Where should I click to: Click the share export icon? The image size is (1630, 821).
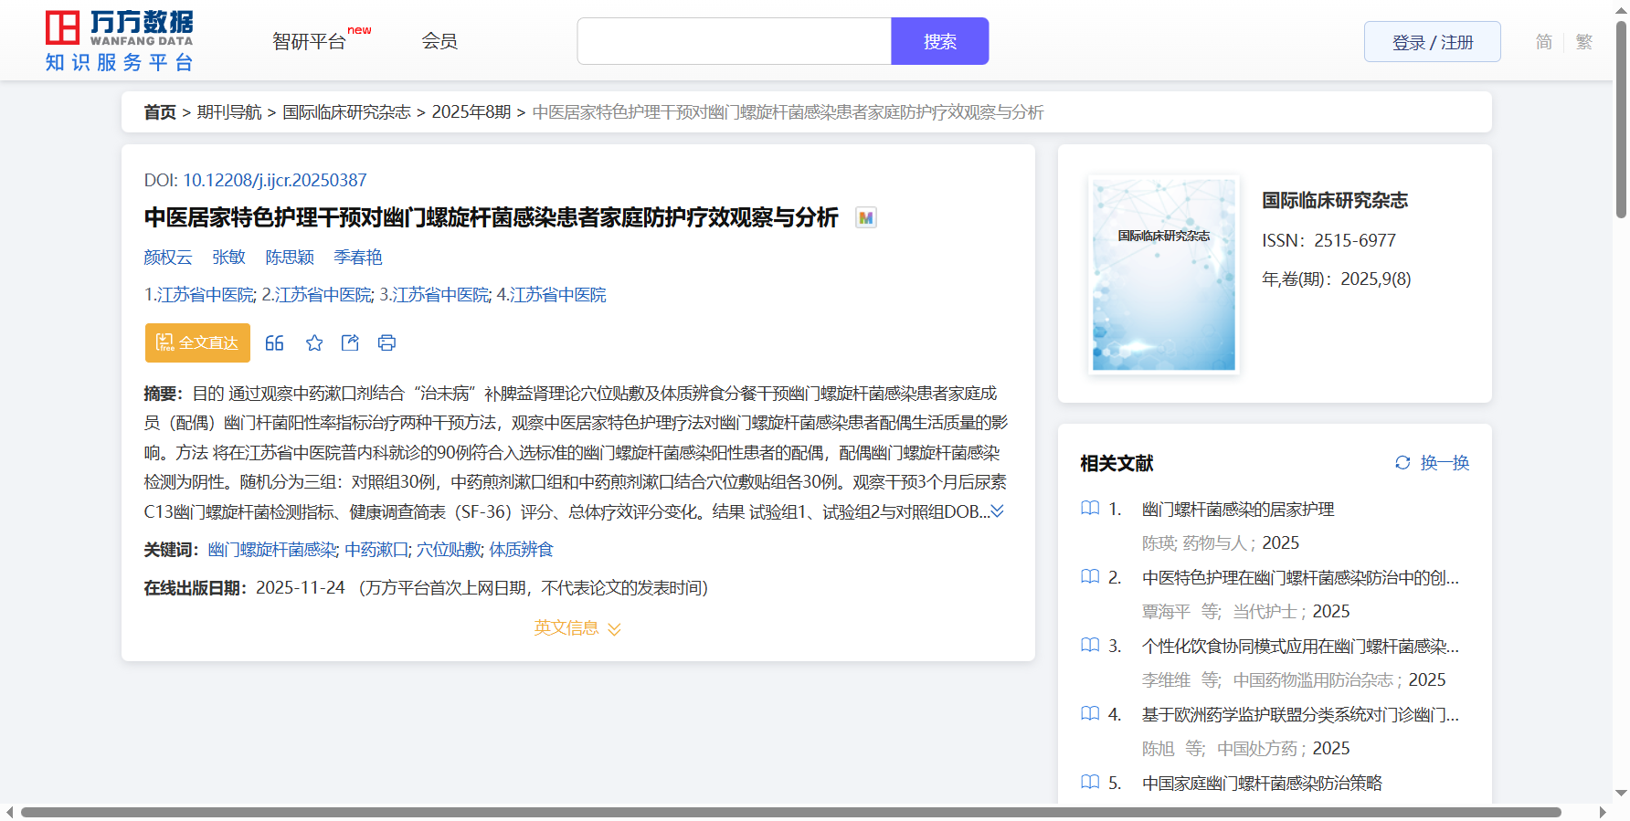tap(350, 342)
